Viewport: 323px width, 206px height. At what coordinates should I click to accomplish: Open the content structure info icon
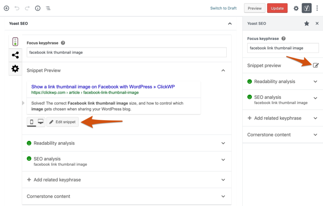[38, 8]
